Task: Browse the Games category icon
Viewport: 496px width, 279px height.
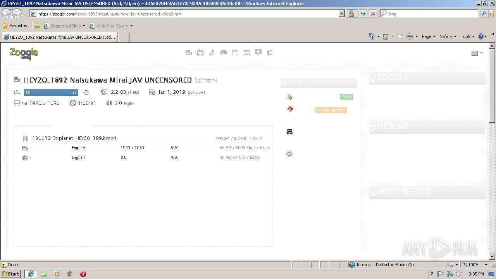Action: [224, 52]
